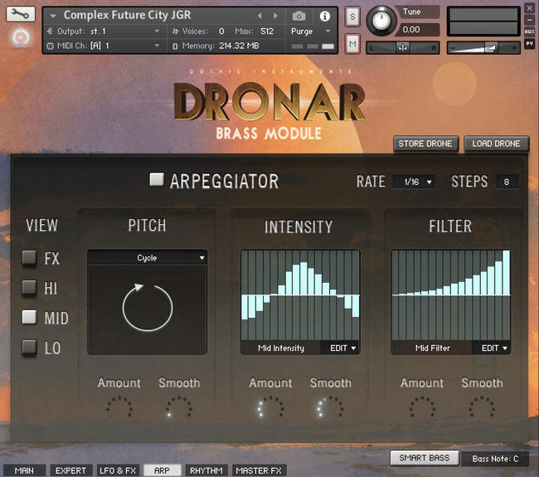
Task: Click the Bass Note: C field
Action: (x=495, y=459)
